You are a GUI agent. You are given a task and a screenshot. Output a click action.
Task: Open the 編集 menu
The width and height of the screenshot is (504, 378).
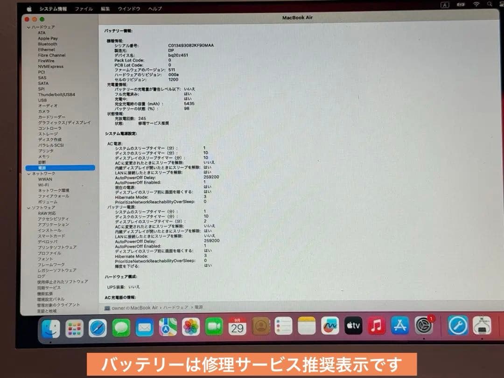pyautogui.click(x=105, y=9)
